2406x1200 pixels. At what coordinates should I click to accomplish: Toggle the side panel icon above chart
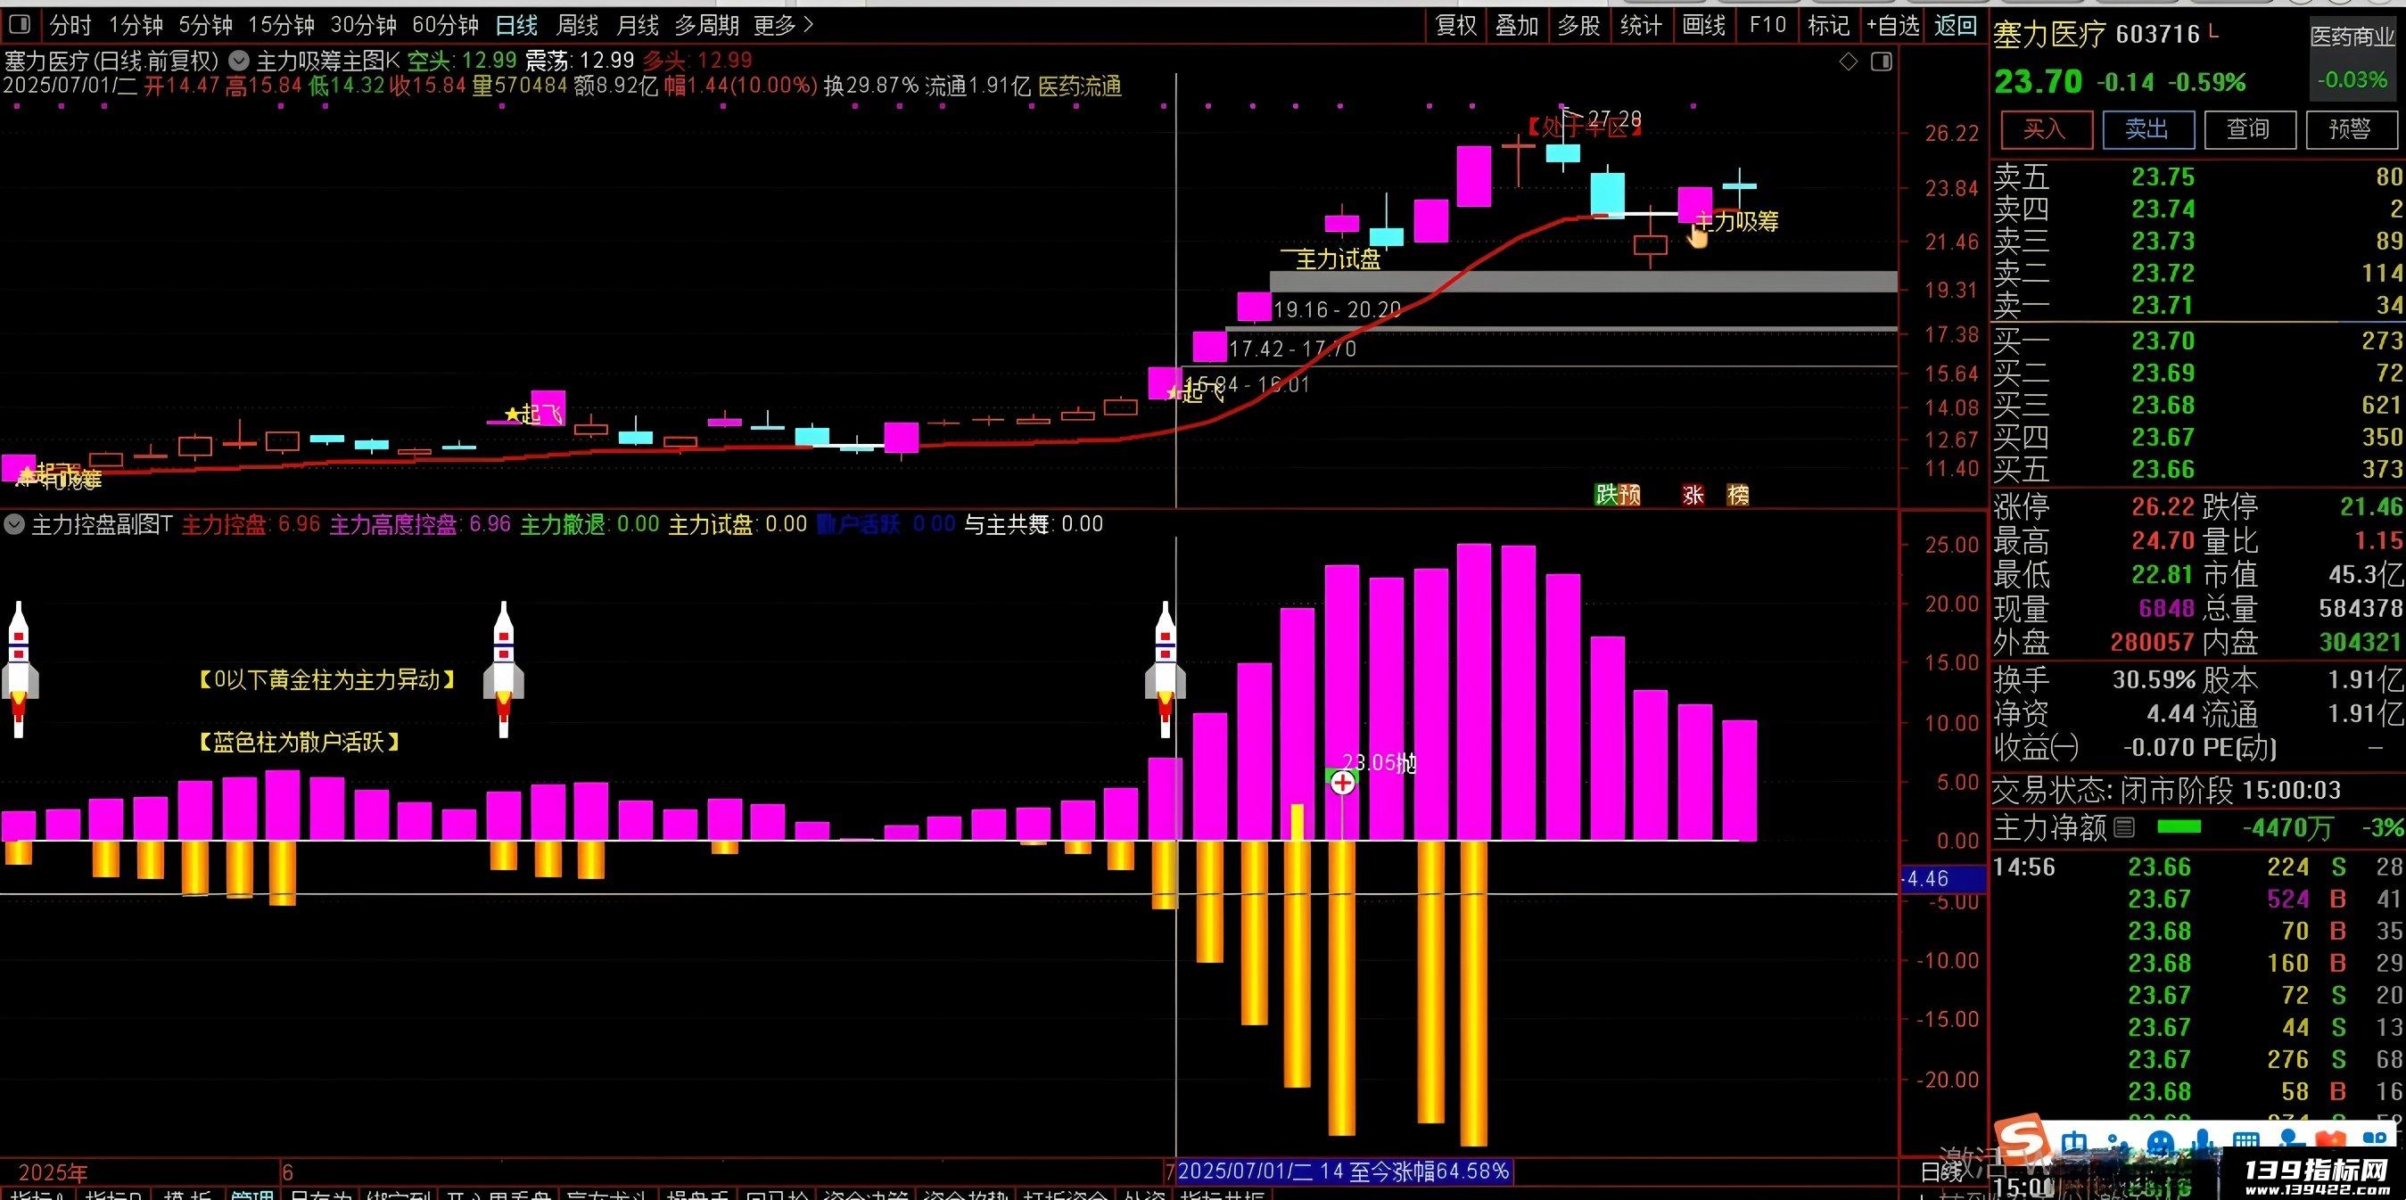click(x=1881, y=62)
